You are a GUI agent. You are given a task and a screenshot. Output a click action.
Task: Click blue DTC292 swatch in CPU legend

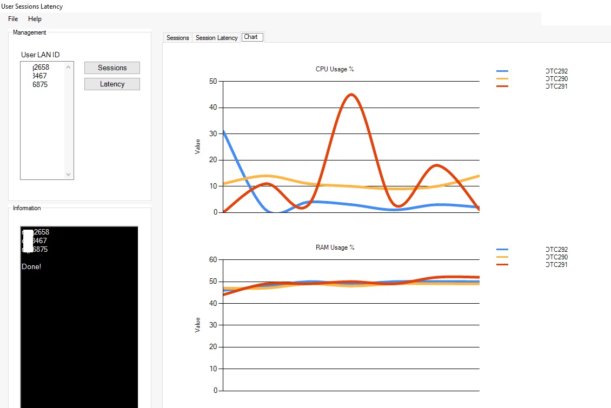pos(502,71)
